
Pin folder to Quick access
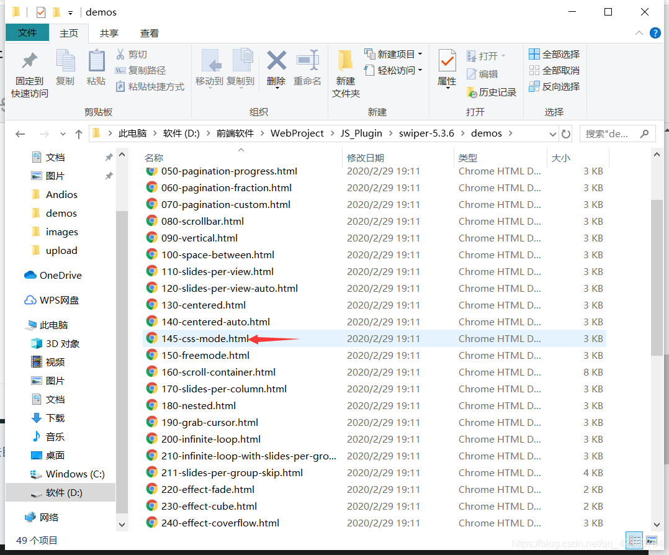click(x=29, y=76)
